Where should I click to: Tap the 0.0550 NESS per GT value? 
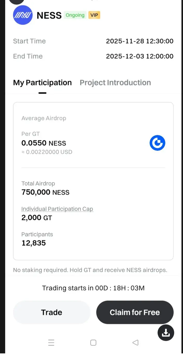44,143
